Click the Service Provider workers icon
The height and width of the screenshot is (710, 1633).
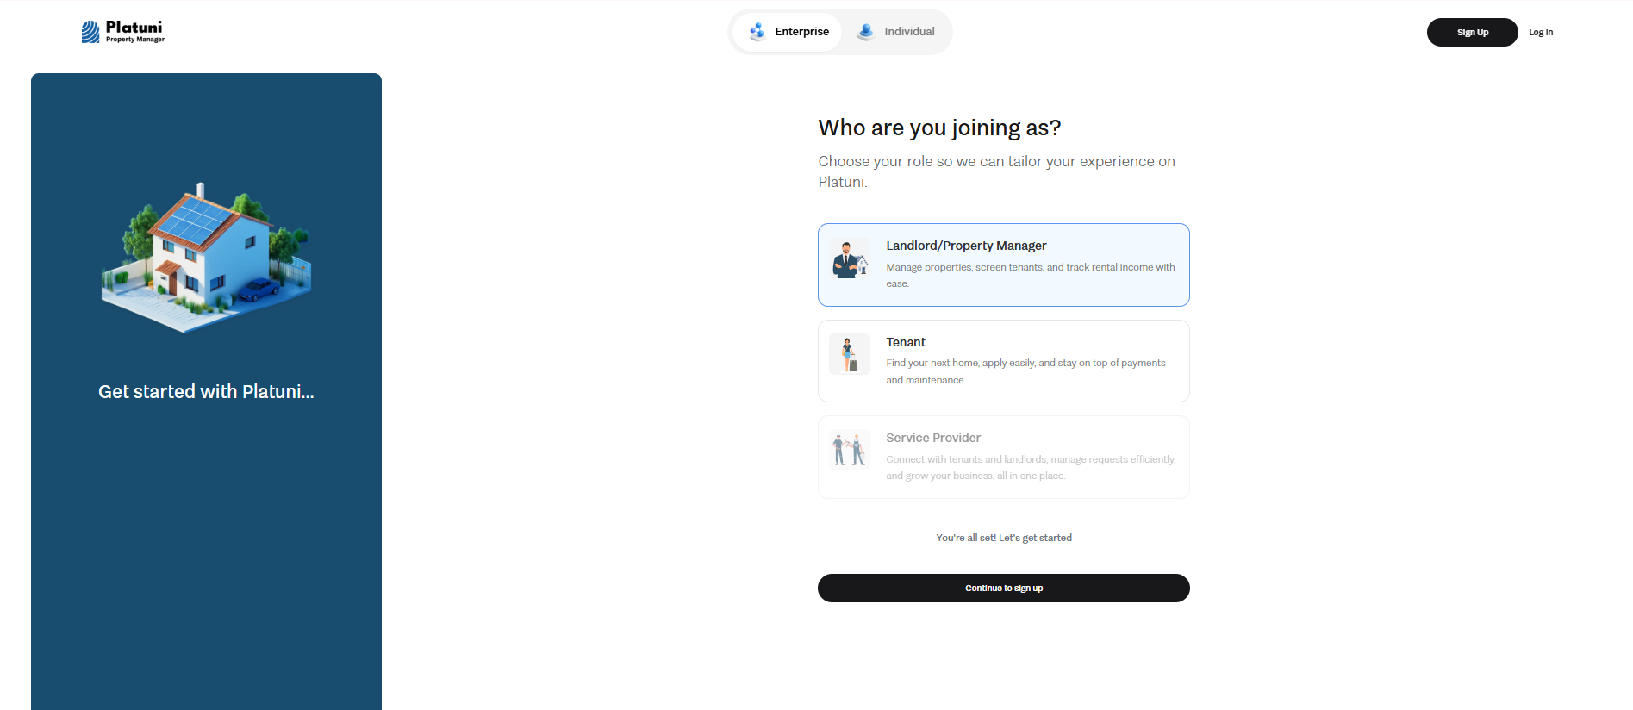(850, 450)
